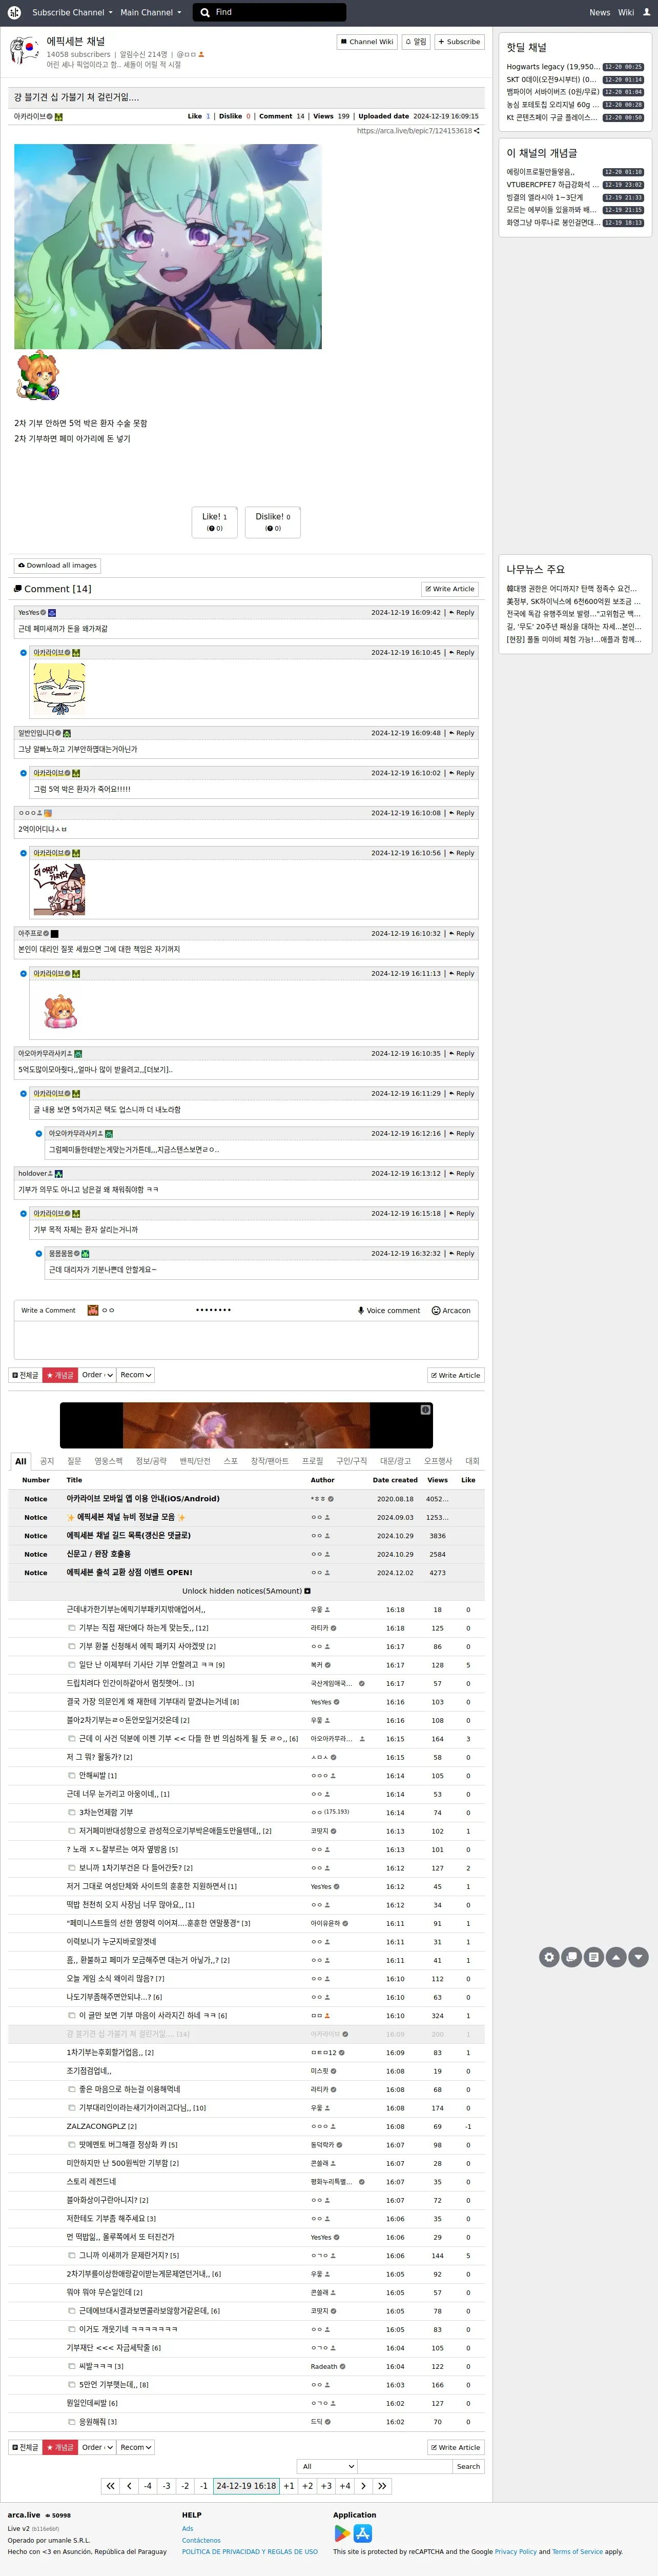The image size is (658, 2576).
Task: Click the Search button by the bottom search field
Action: [468, 2467]
